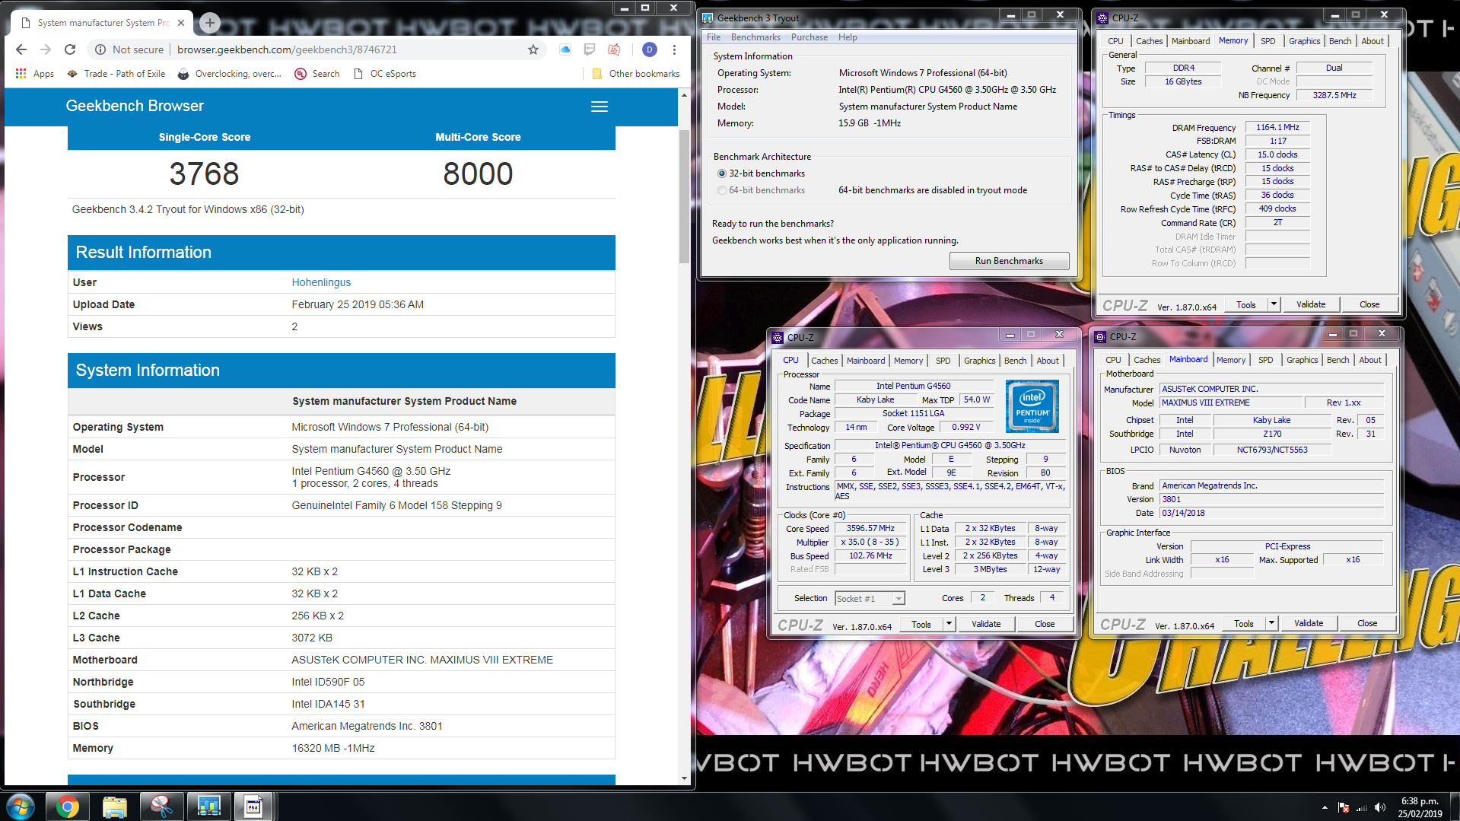Open File Explorer from the taskbar

tap(114, 806)
